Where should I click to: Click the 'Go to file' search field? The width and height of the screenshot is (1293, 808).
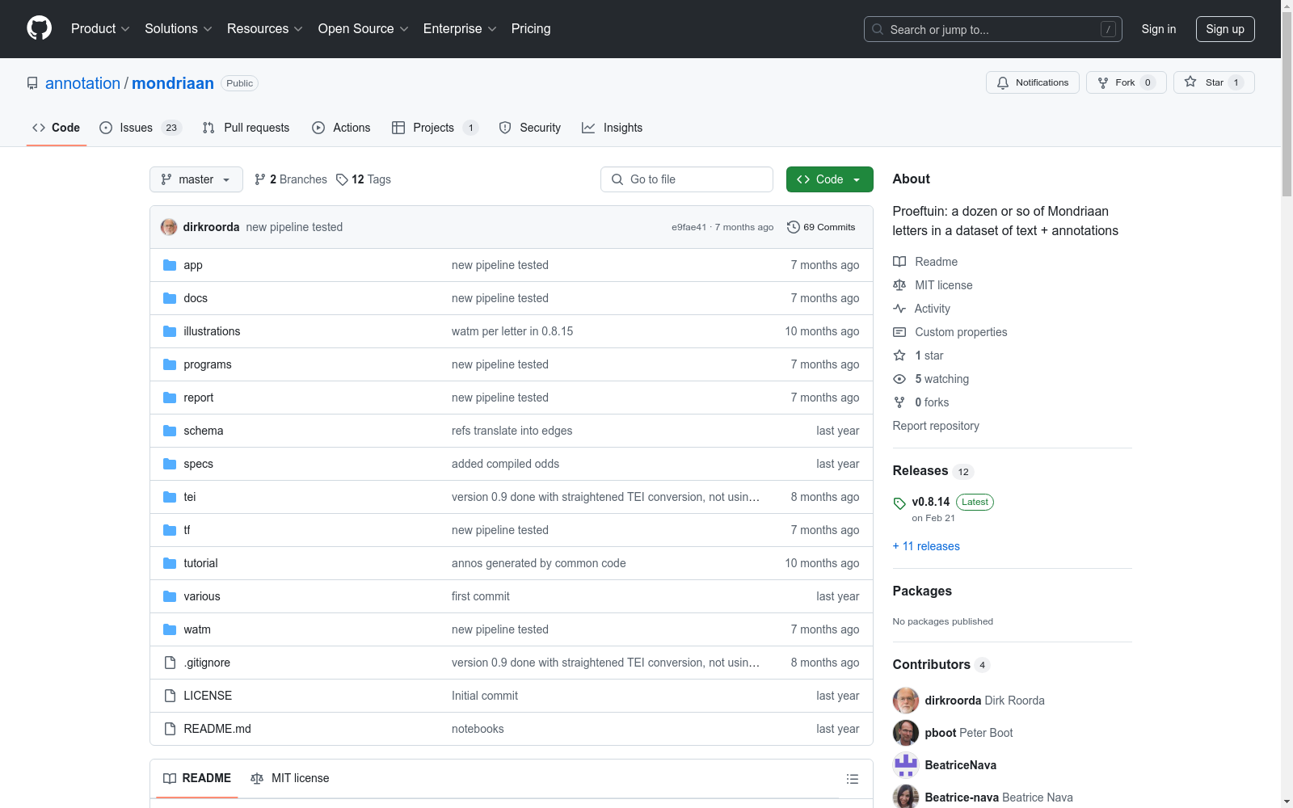coord(687,179)
